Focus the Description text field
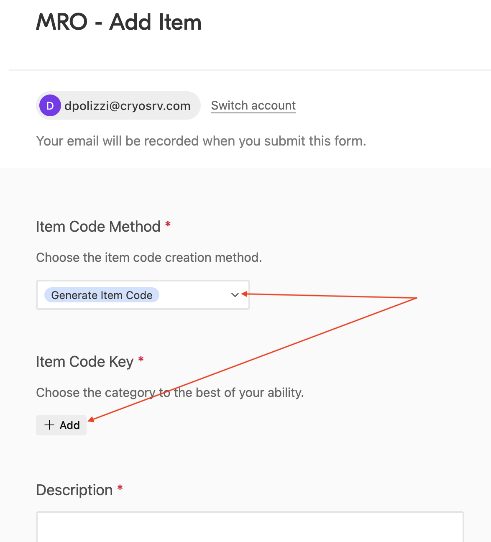The height and width of the screenshot is (542, 491). tap(250, 527)
